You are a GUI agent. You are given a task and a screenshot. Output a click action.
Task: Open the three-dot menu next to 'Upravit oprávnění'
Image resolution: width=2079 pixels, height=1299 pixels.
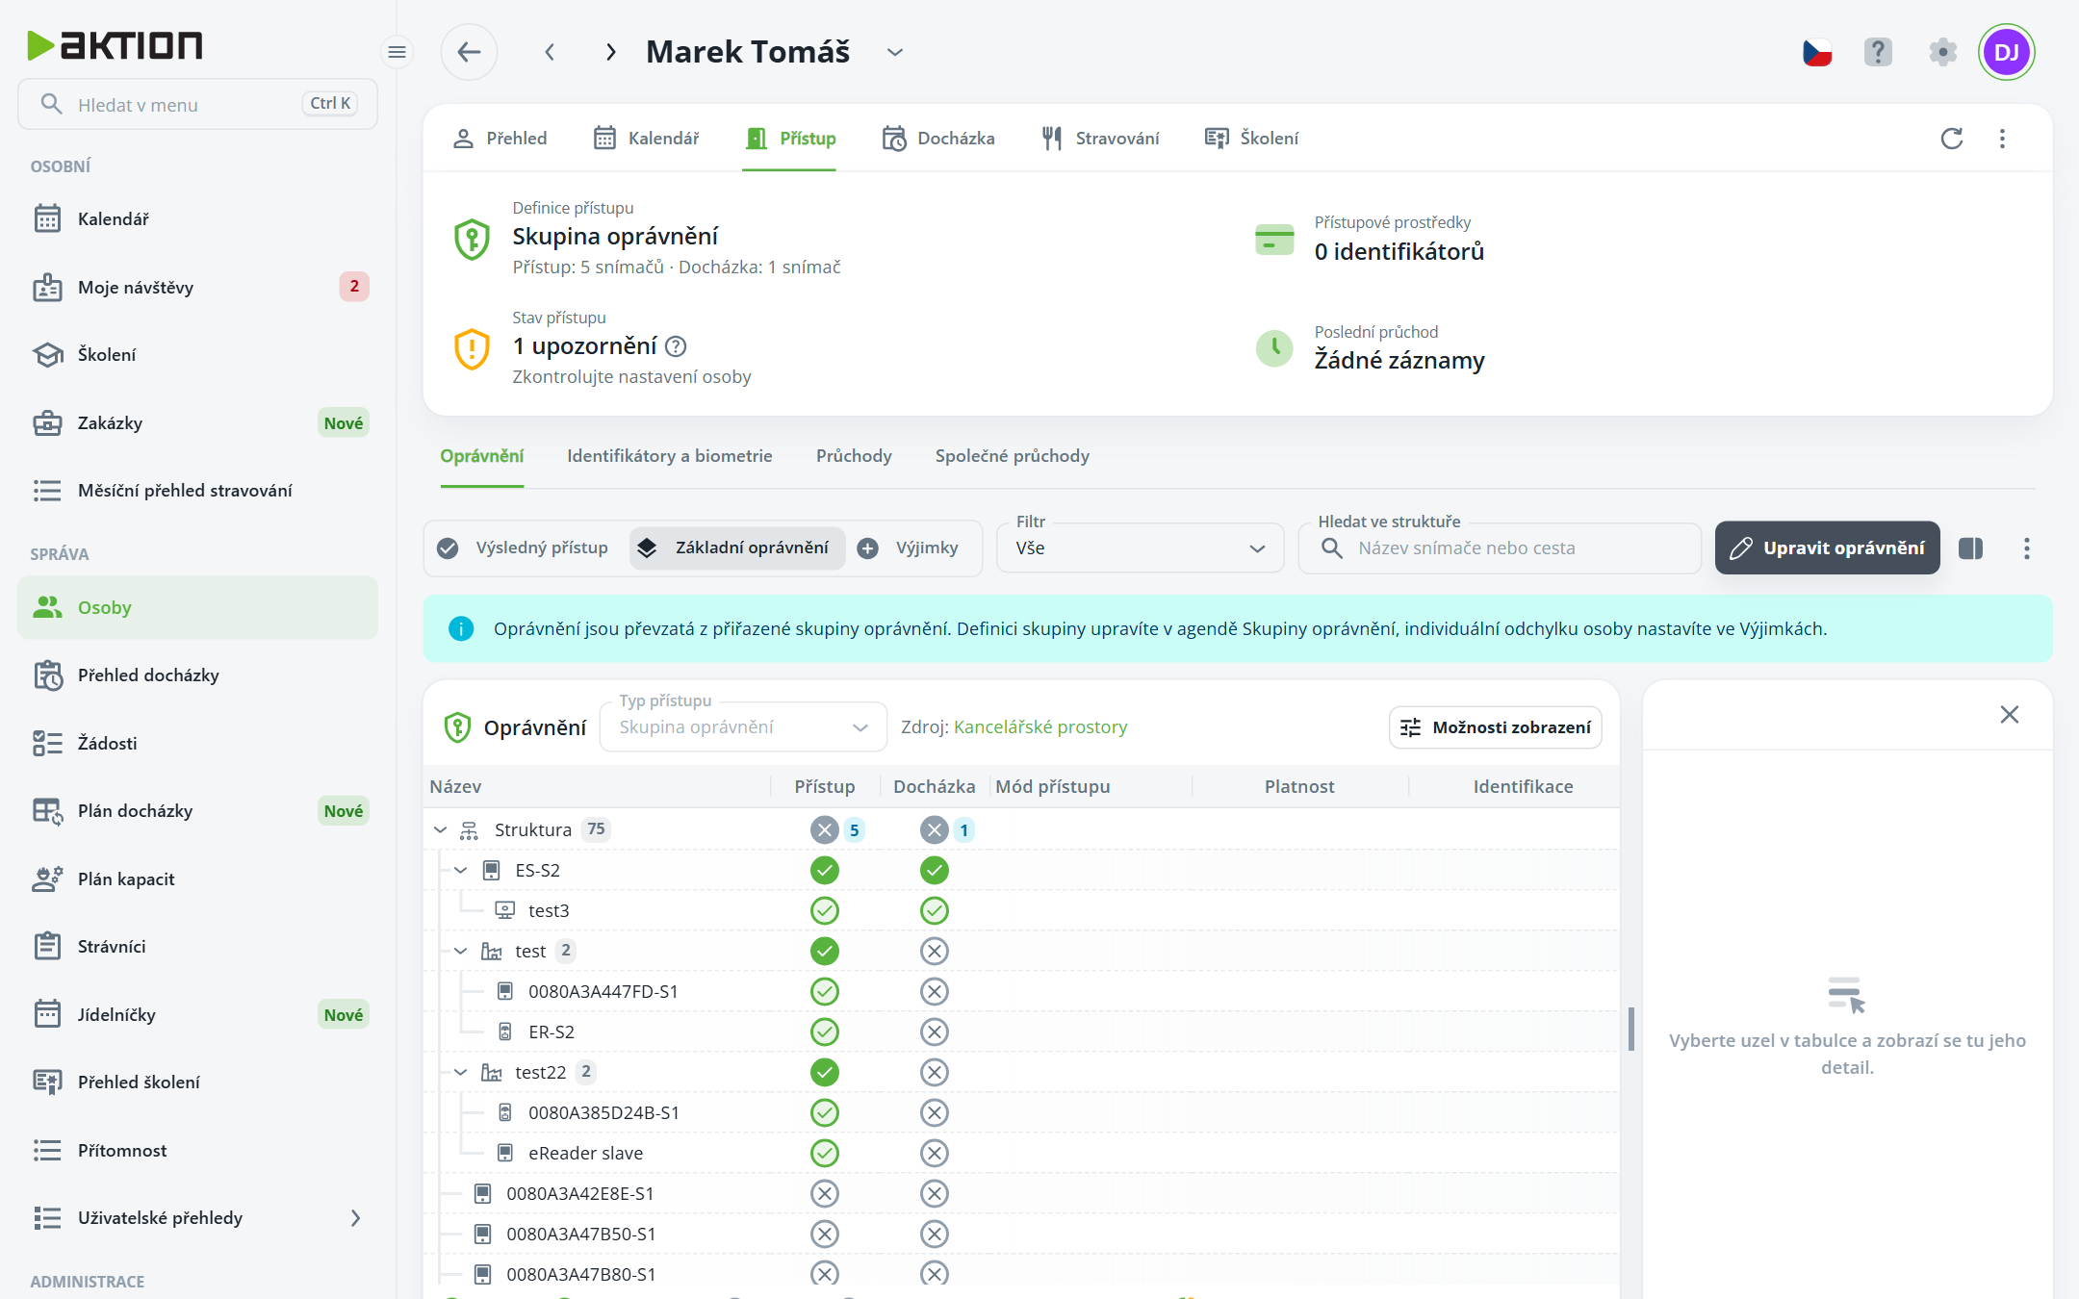click(2026, 548)
